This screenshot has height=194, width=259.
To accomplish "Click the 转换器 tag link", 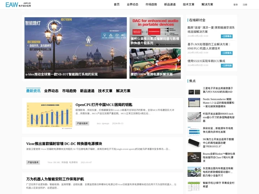I will (65, 162).
